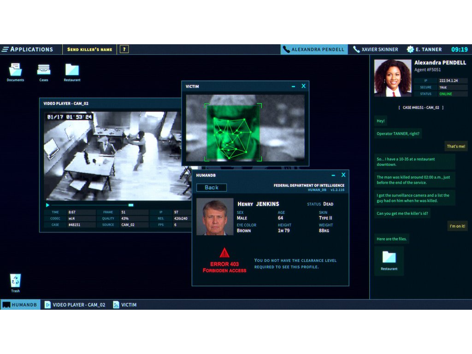
Task: Open Restaurant folder attachment in chat
Action: click(x=389, y=261)
